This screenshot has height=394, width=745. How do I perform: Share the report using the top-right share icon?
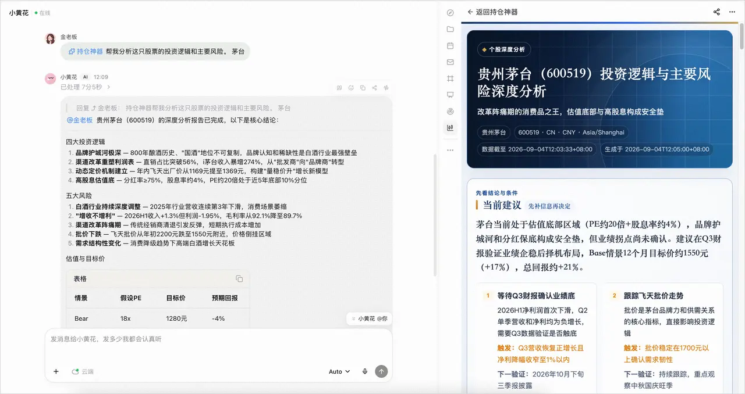coord(716,12)
